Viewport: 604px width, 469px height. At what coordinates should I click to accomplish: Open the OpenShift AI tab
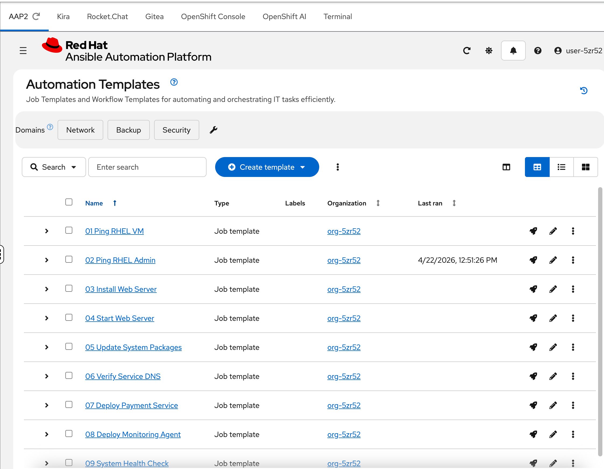tap(284, 17)
